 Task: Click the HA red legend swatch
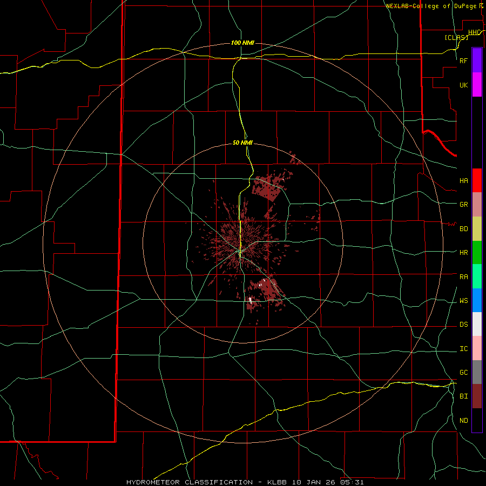click(477, 180)
